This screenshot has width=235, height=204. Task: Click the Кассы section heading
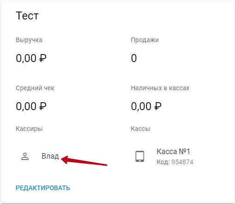tap(140, 129)
